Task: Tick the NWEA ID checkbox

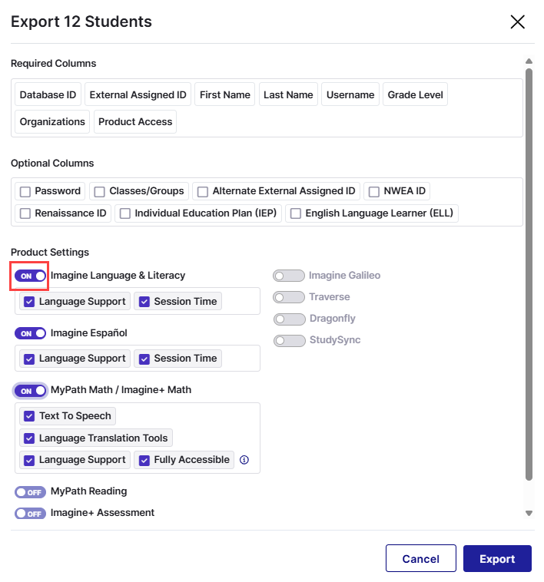Action: point(373,191)
